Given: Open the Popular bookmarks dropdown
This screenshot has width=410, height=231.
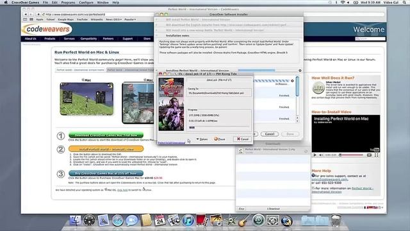Looking at the screenshot, I should [130, 19].
